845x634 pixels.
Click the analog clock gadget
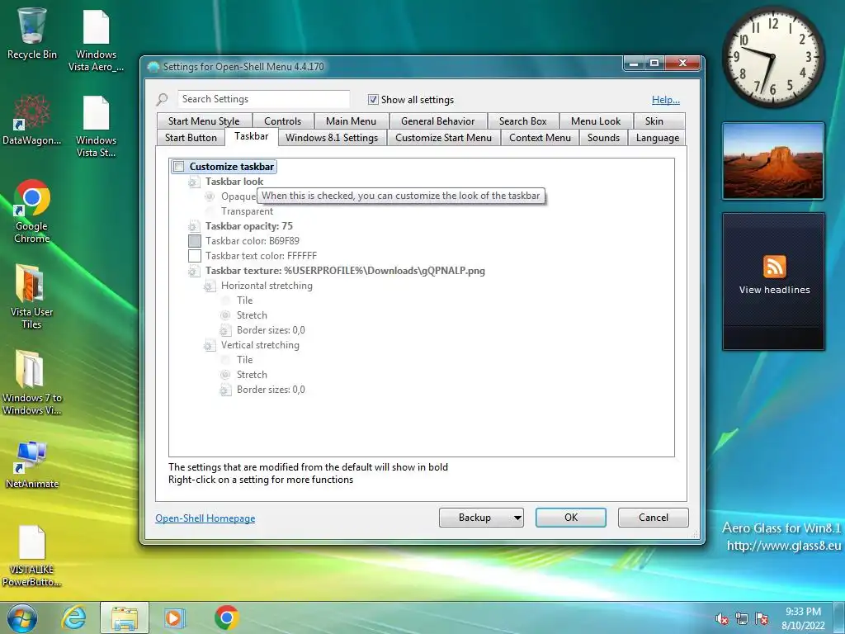point(772,57)
